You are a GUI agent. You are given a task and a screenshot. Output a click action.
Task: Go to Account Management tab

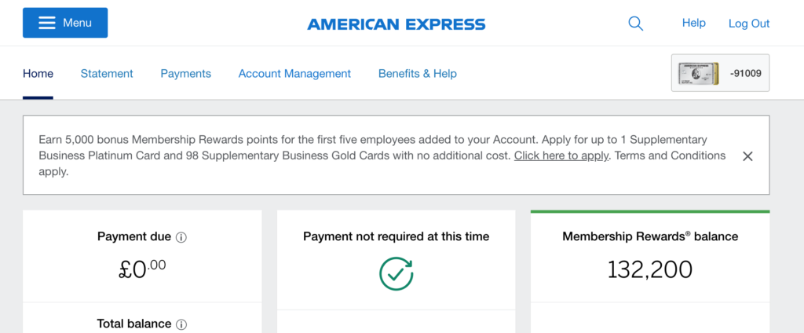pos(294,73)
